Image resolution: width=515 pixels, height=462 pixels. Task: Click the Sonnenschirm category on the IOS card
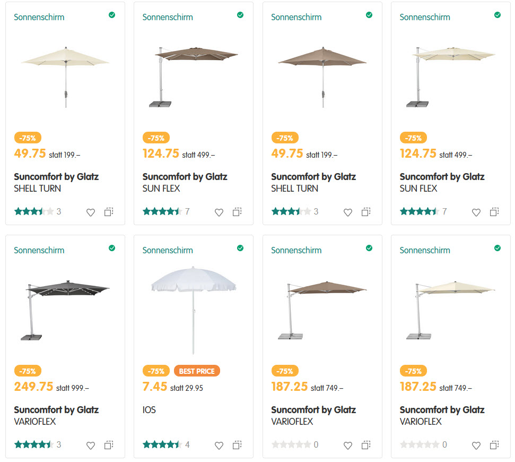point(168,250)
